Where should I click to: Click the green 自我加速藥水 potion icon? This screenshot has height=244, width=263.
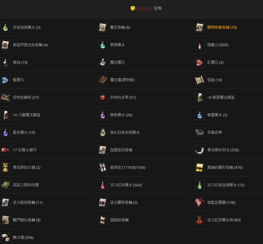pos(5,27)
